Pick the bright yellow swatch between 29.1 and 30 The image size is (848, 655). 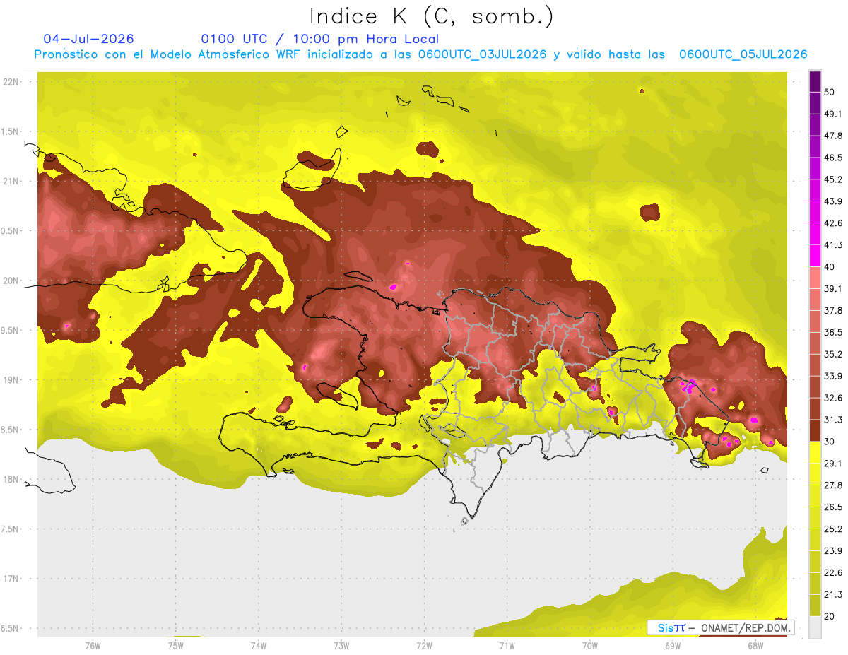click(x=815, y=452)
